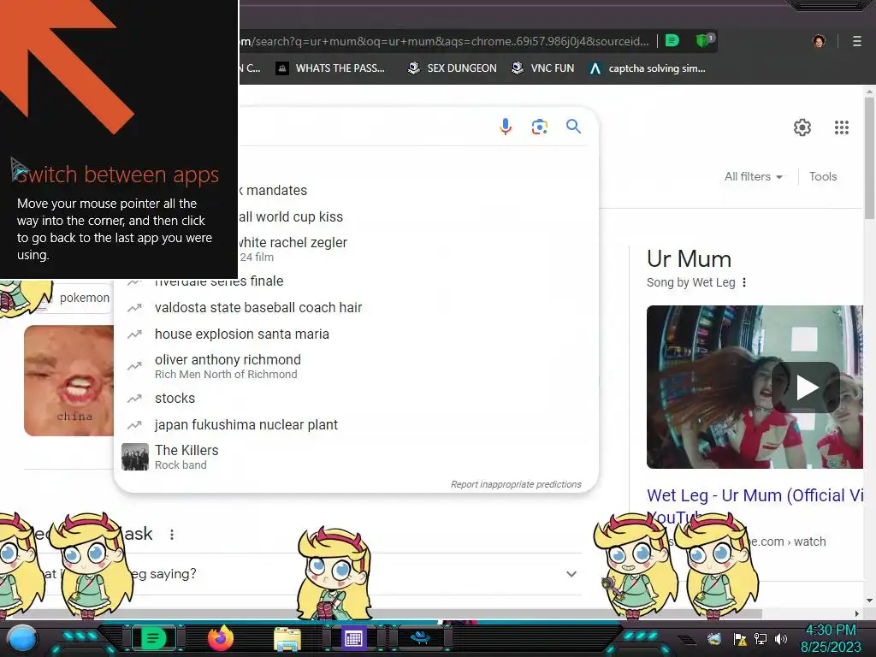Screen dimensions: 876x657
Task: Open more options dots beside Song by Wet Leg
Action: tap(744, 282)
